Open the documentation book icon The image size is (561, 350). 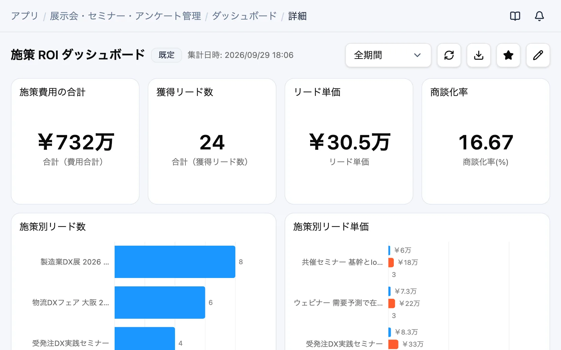(x=515, y=16)
